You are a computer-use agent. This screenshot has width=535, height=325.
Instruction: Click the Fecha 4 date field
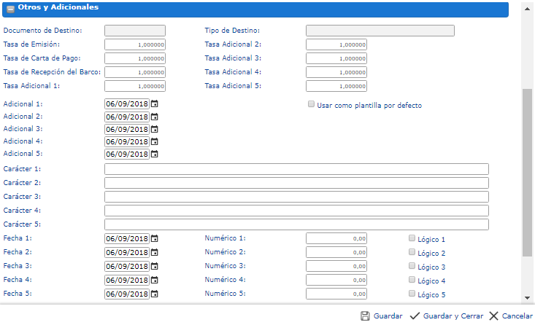(127, 280)
